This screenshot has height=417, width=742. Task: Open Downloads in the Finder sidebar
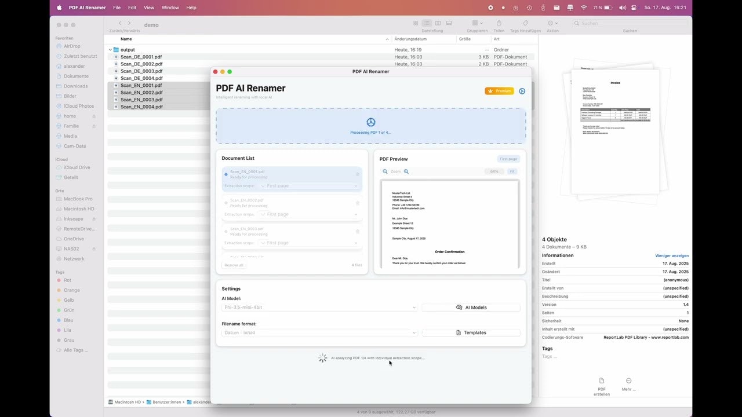[75, 86]
